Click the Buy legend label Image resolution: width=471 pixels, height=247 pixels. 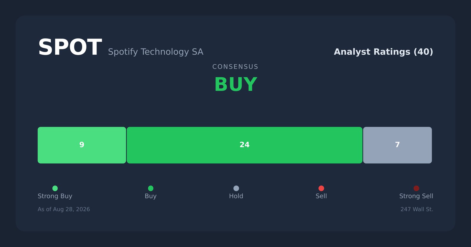[x=151, y=196]
